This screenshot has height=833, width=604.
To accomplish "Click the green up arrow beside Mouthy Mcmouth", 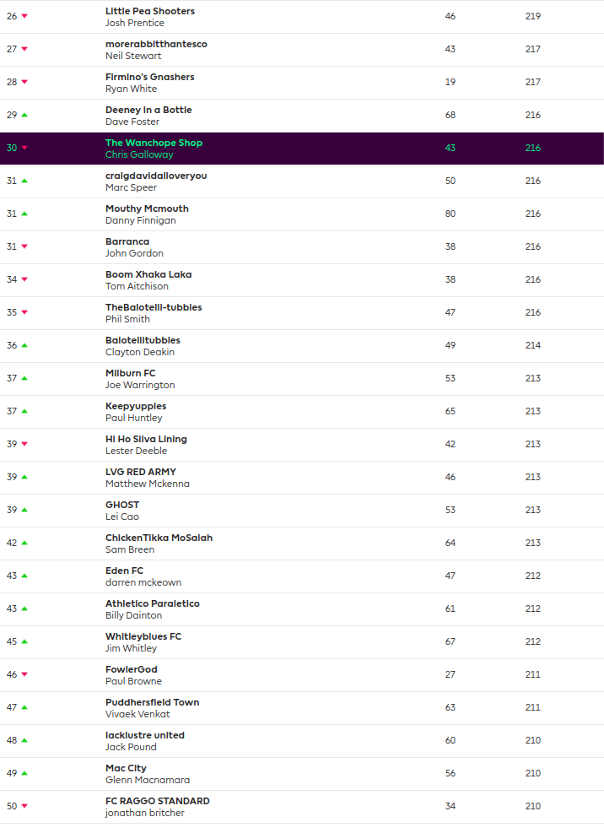I will click(x=24, y=214).
